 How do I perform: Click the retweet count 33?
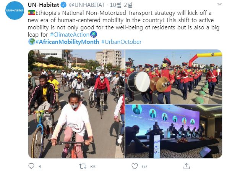[x=93, y=167]
